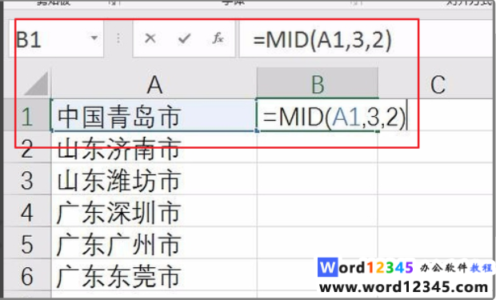
Task: Select row 5 header
Action: pyautogui.click(x=27, y=243)
